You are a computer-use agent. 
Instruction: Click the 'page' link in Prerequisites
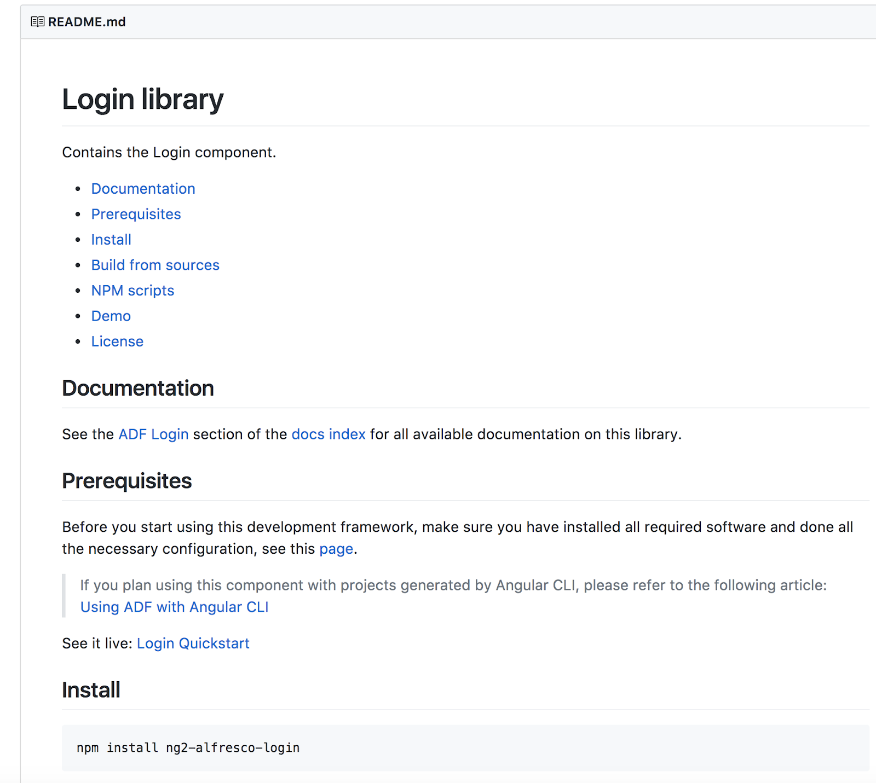pyautogui.click(x=336, y=549)
